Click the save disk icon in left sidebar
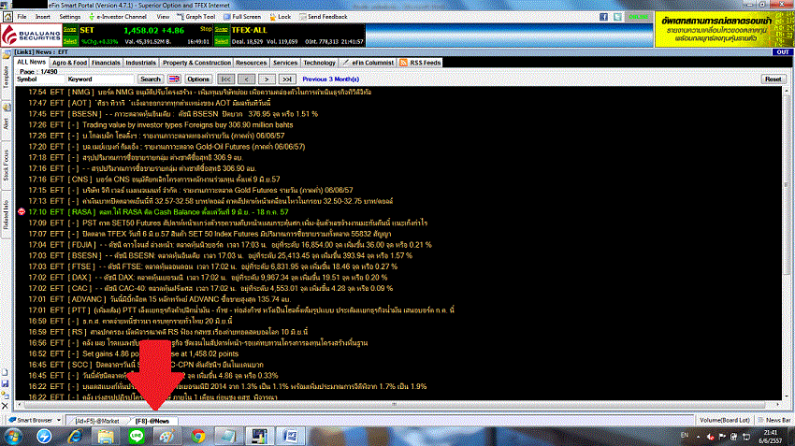795x446 pixels. pyautogui.click(x=5, y=383)
